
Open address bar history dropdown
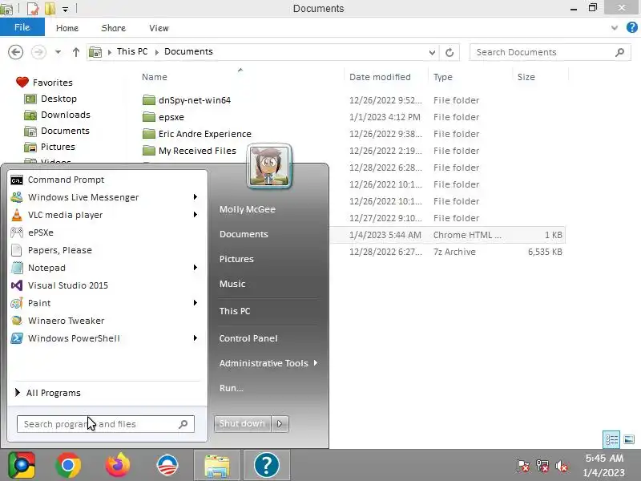point(432,52)
